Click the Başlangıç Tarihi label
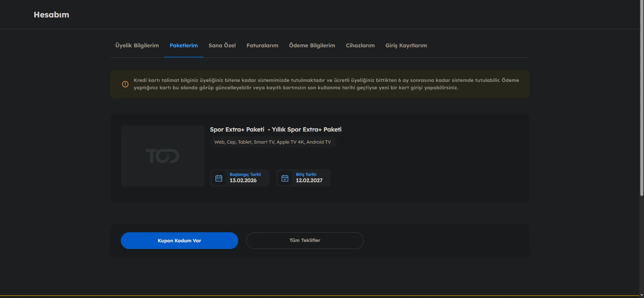The image size is (644, 298). point(245,175)
